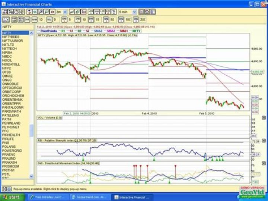The image size is (268, 201).
Task: Click the double left arrow scroll-back icon
Action: point(35,12)
